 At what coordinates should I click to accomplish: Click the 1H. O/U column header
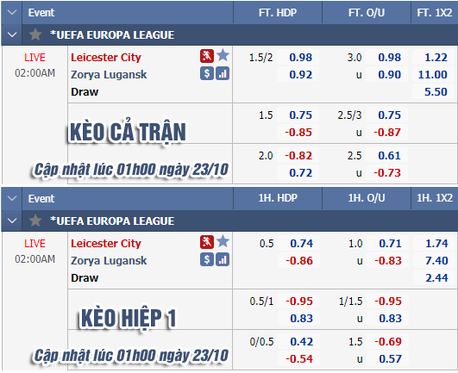[x=367, y=198]
